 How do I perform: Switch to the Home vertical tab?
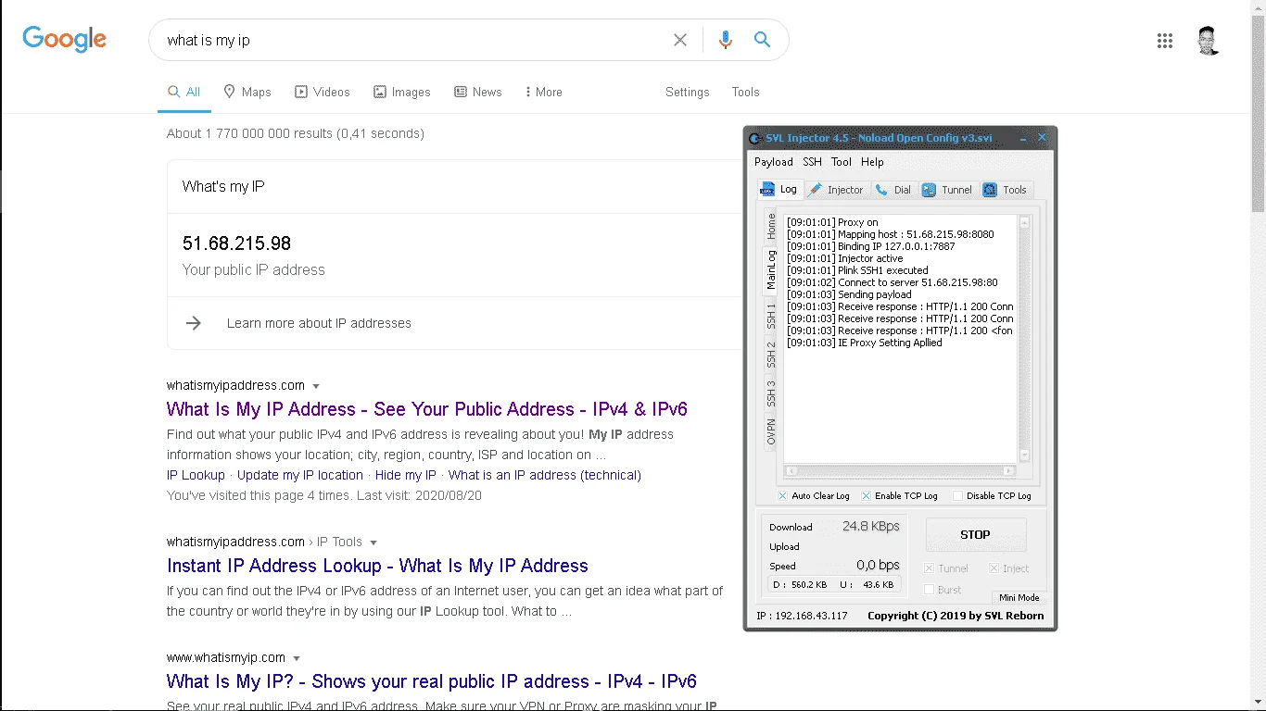point(771,227)
